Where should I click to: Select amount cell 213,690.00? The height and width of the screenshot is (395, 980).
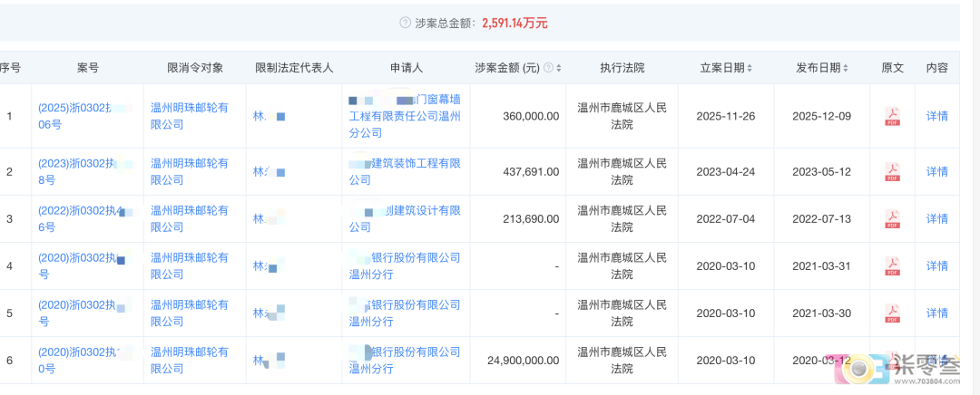pos(531,219)
